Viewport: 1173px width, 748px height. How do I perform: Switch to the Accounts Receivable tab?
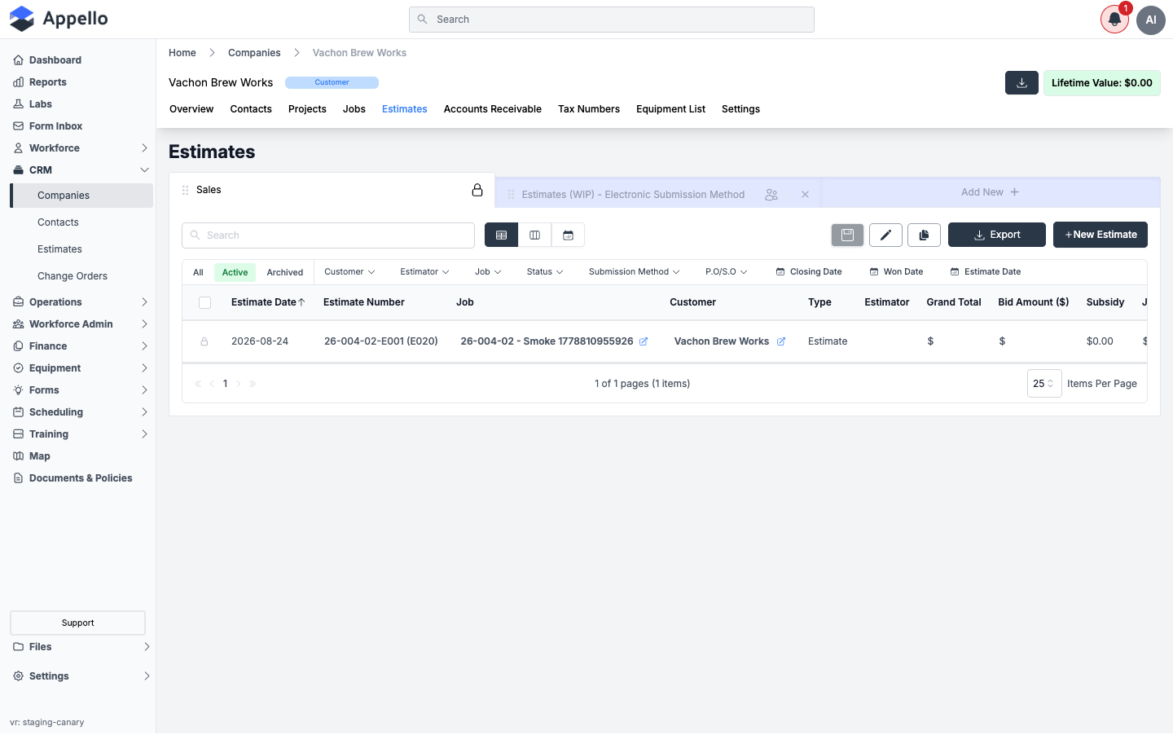(x=493, y=109)
